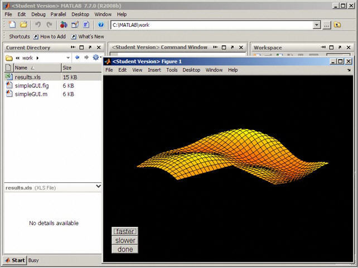Open the Figure 1 File menu
358x268 pixels.
click(109, 70)
